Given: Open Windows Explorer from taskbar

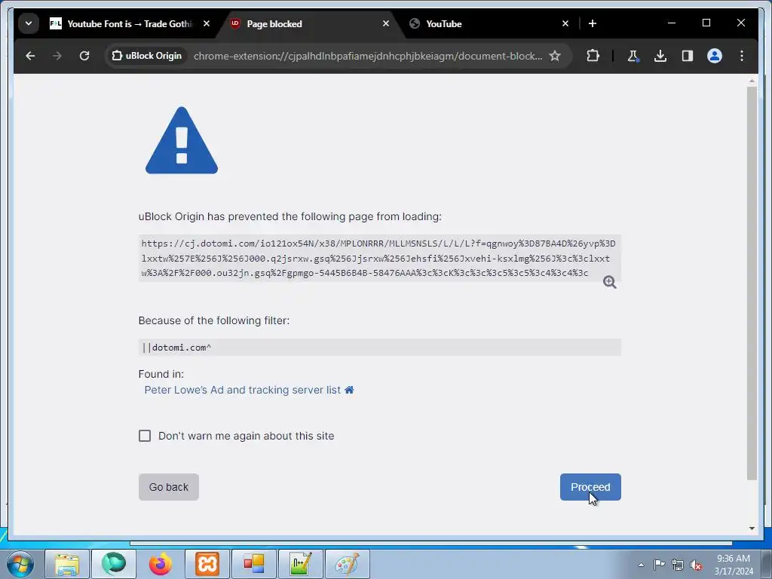Looking at the screenshot, I should click(x=67, y=564).
